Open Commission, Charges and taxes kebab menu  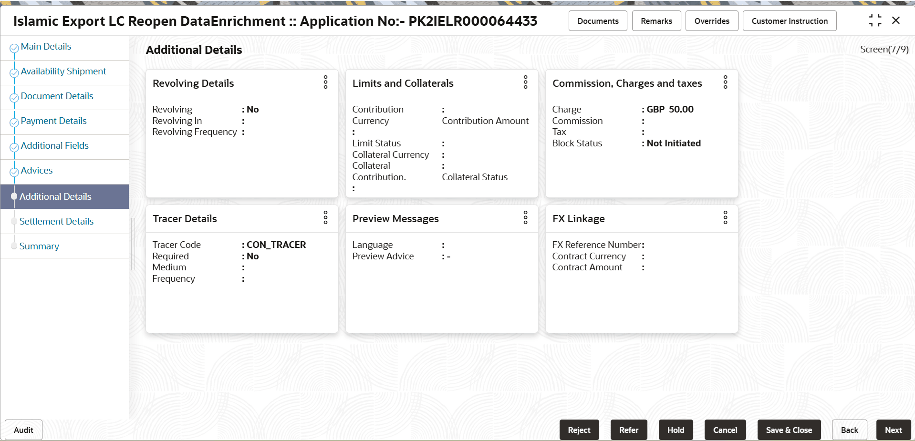point(725,82)
